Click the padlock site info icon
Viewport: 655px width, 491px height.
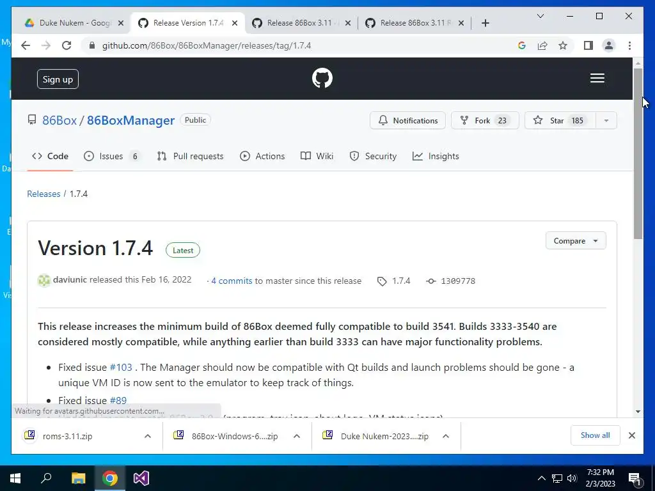point(92,45)
